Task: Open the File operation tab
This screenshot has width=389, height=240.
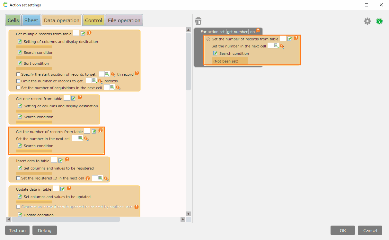Action: point(124,21)
